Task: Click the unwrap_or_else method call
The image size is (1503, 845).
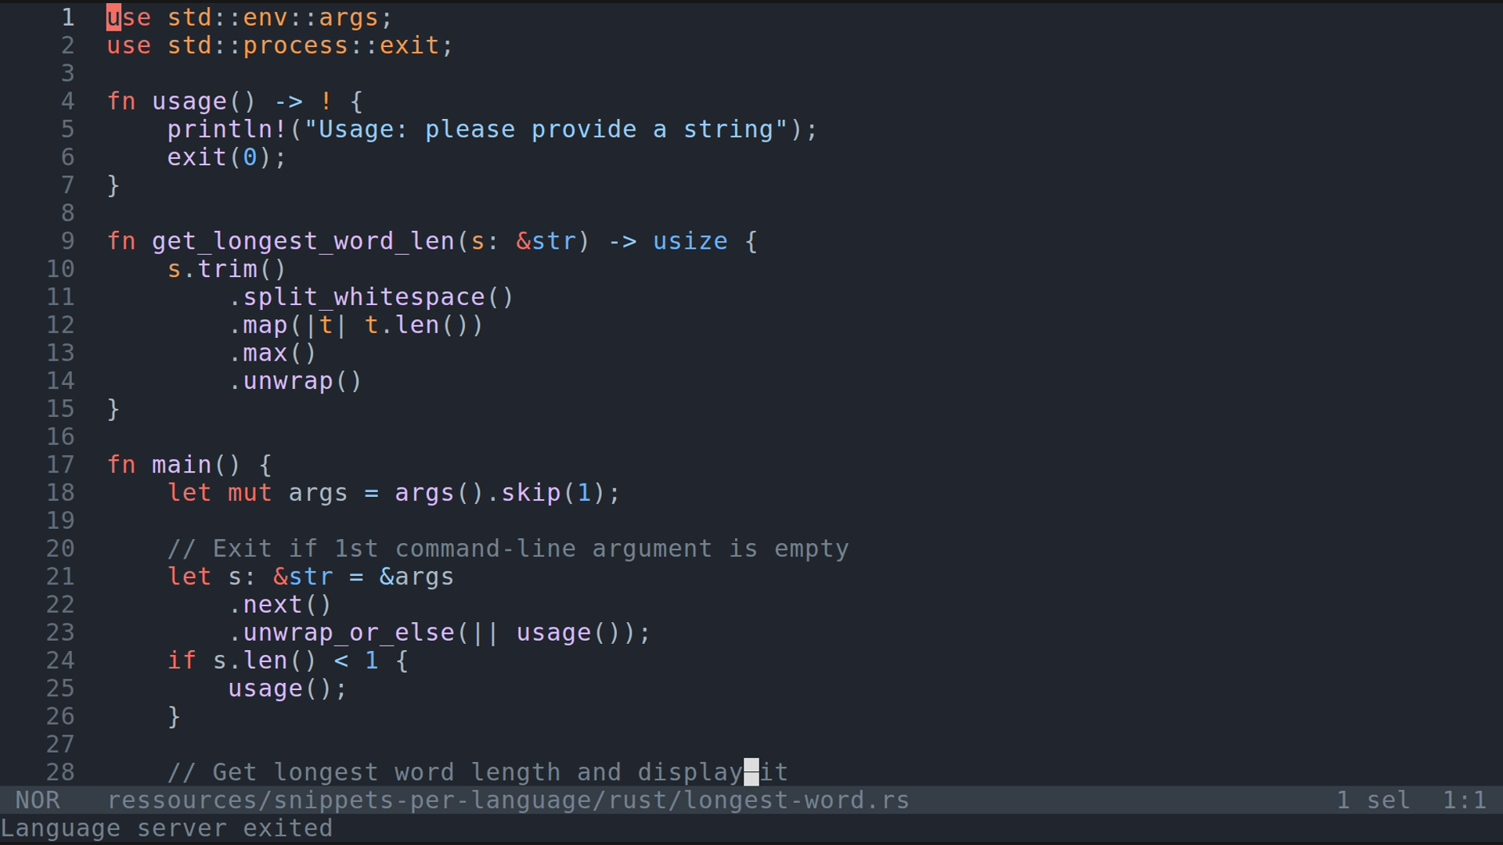Action: 348,632
